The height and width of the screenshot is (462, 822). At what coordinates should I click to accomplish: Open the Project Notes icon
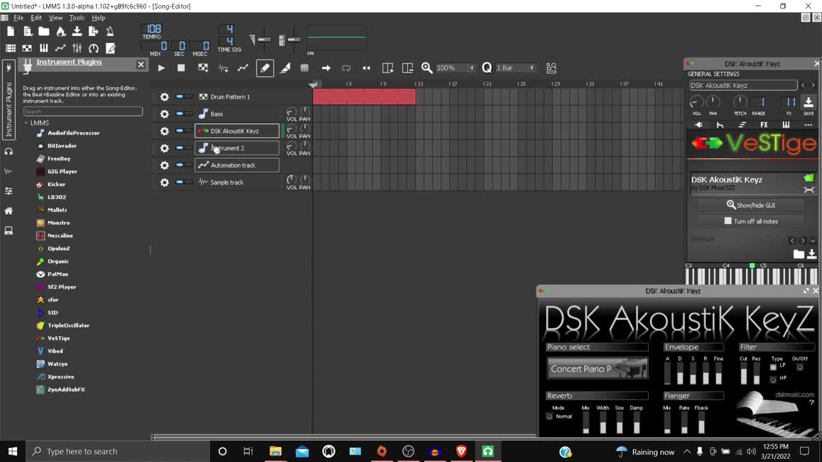(x=110, y=48)
